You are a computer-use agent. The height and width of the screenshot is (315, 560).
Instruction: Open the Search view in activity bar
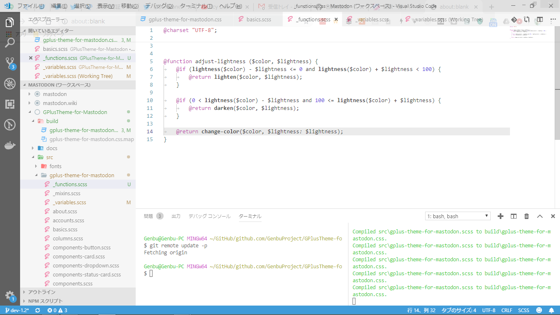[10, 43]
